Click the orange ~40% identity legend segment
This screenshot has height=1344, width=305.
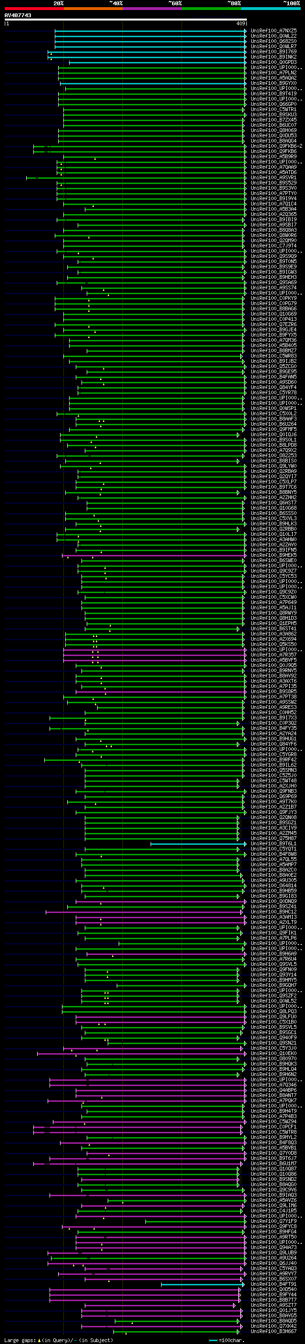click(x=93, y=9)
